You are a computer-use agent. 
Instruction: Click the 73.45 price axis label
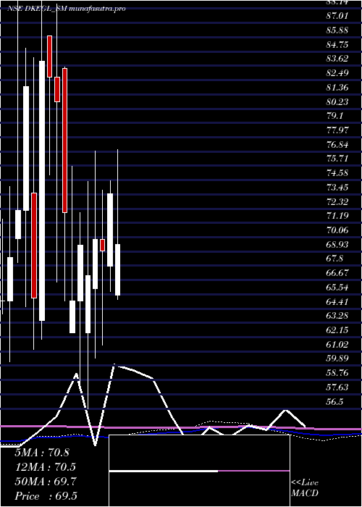[337, 187]
